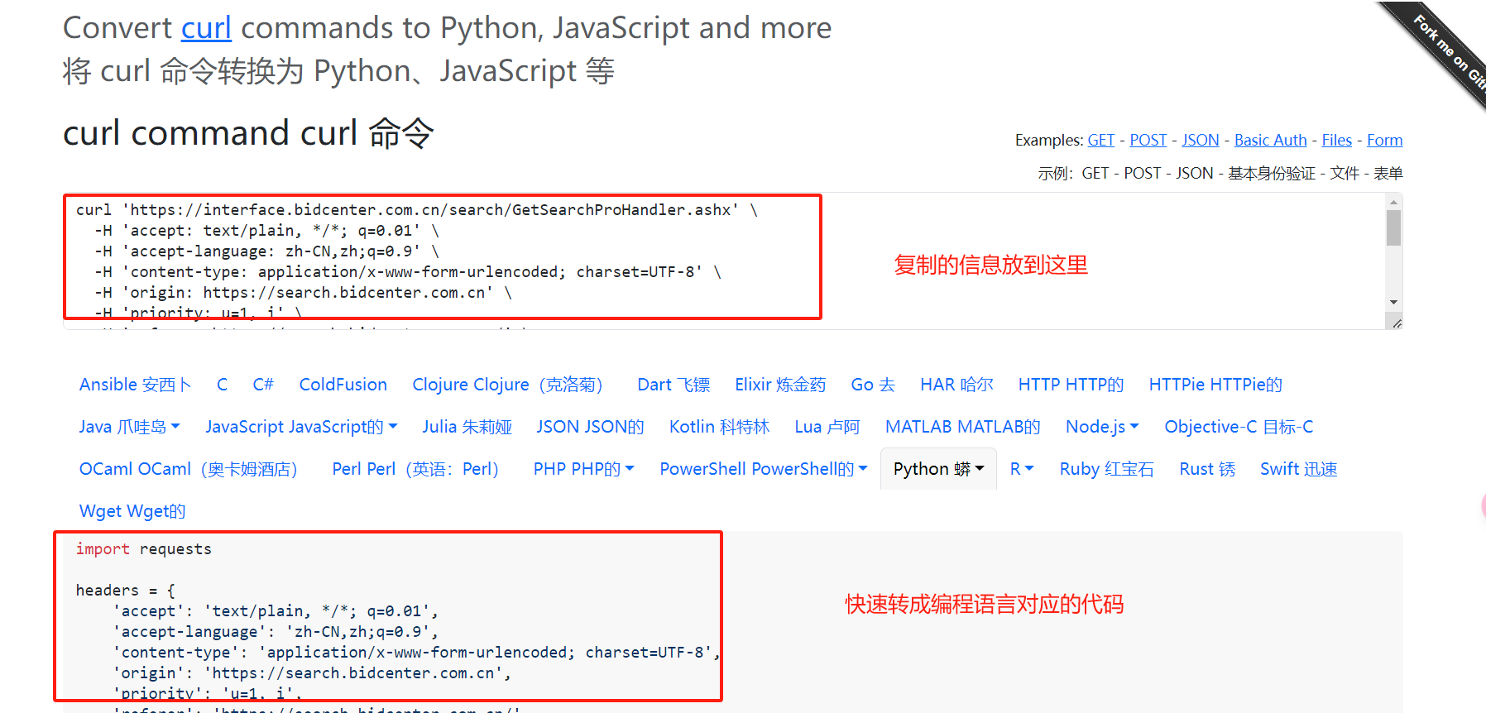Image resolution: width=1486 pixels, height=713 pixels.
Task: Select the Julia language tab
Action: click(467, 427)
